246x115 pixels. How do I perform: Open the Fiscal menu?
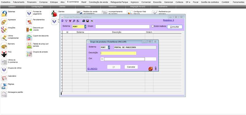click(196, 2)
